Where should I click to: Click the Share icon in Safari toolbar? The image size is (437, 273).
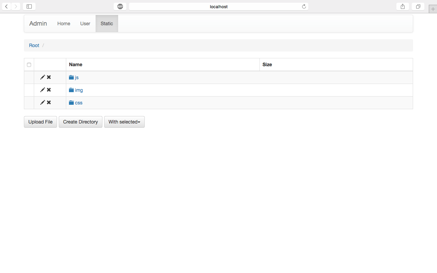click(x=403, y=6)
